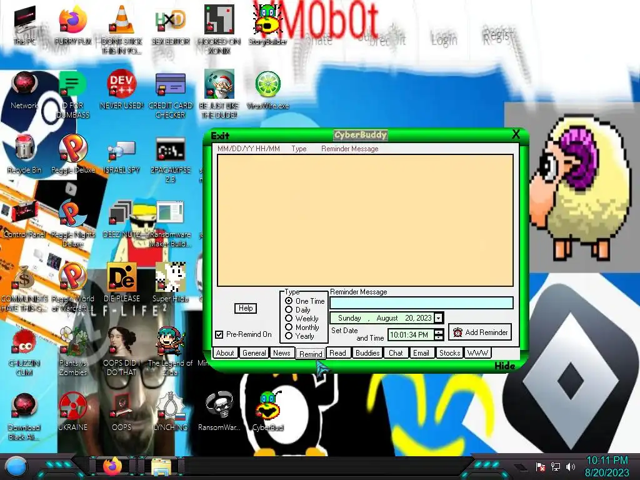Switch to the Read tab
This screenshot has width=640, height=480.
tap(337, 352)
